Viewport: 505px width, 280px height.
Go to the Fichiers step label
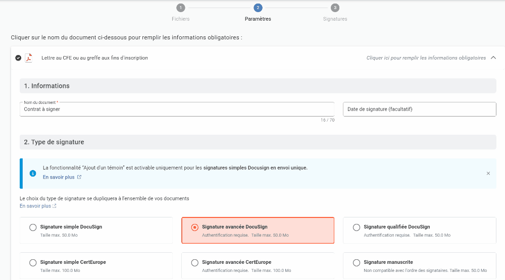(181, 19)
